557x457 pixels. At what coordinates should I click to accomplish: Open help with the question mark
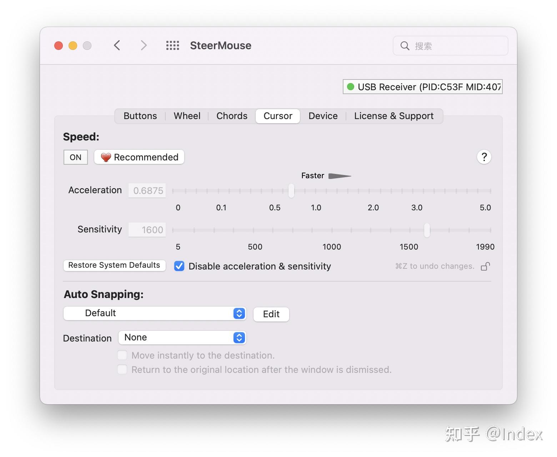click(484, 157)
